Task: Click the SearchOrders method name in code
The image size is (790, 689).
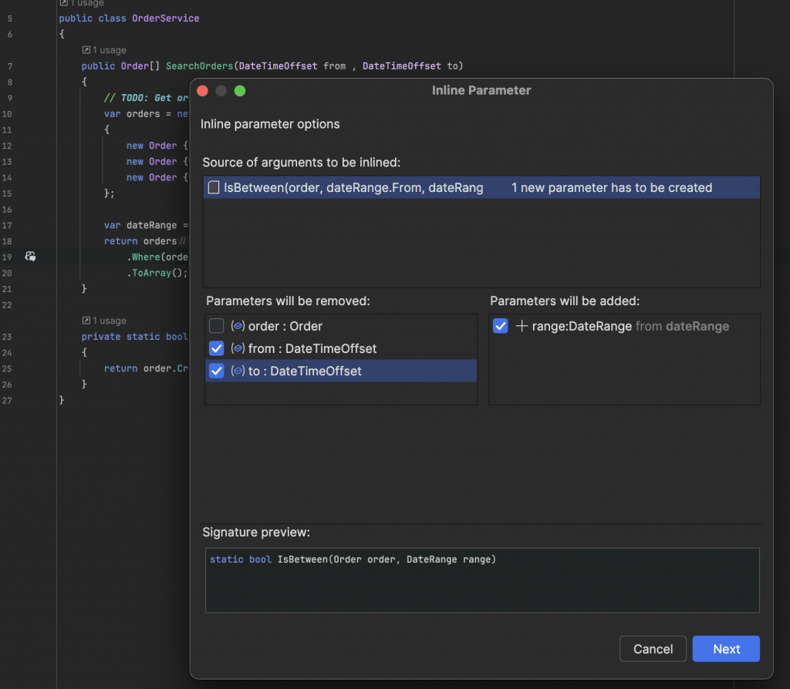Action: click(x=198, y=66)
